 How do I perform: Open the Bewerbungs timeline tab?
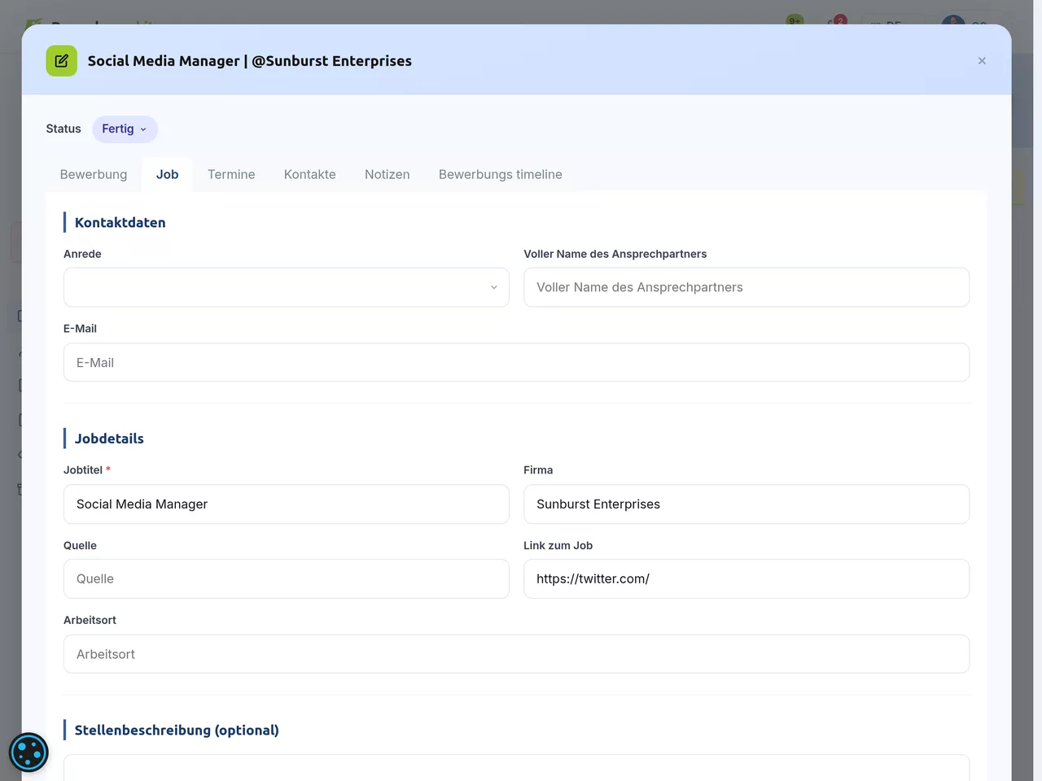click(x=500, y=175)
